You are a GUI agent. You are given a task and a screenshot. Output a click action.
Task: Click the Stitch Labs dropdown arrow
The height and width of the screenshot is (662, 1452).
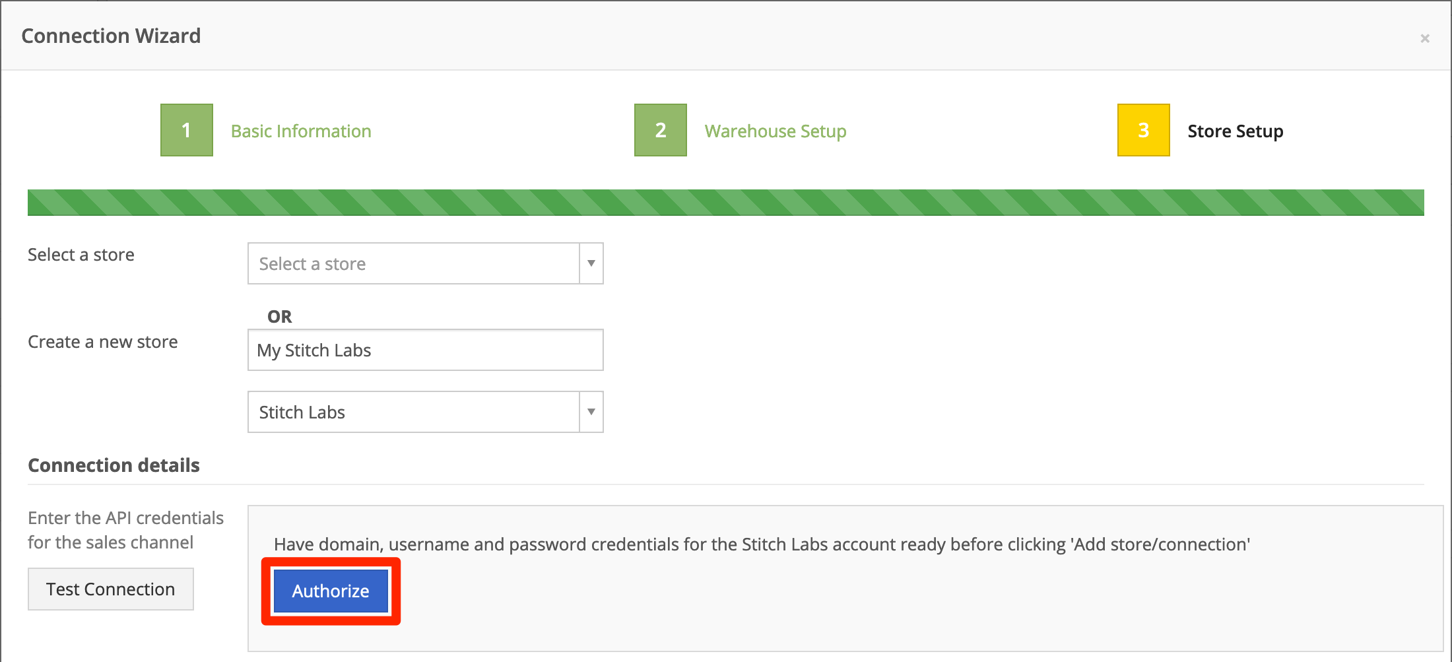[591, 412]
